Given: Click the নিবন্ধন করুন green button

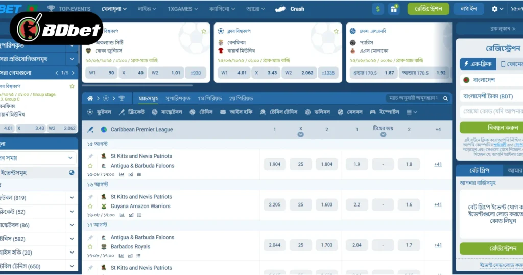Looking at the screenshot, I should [491, 127].
